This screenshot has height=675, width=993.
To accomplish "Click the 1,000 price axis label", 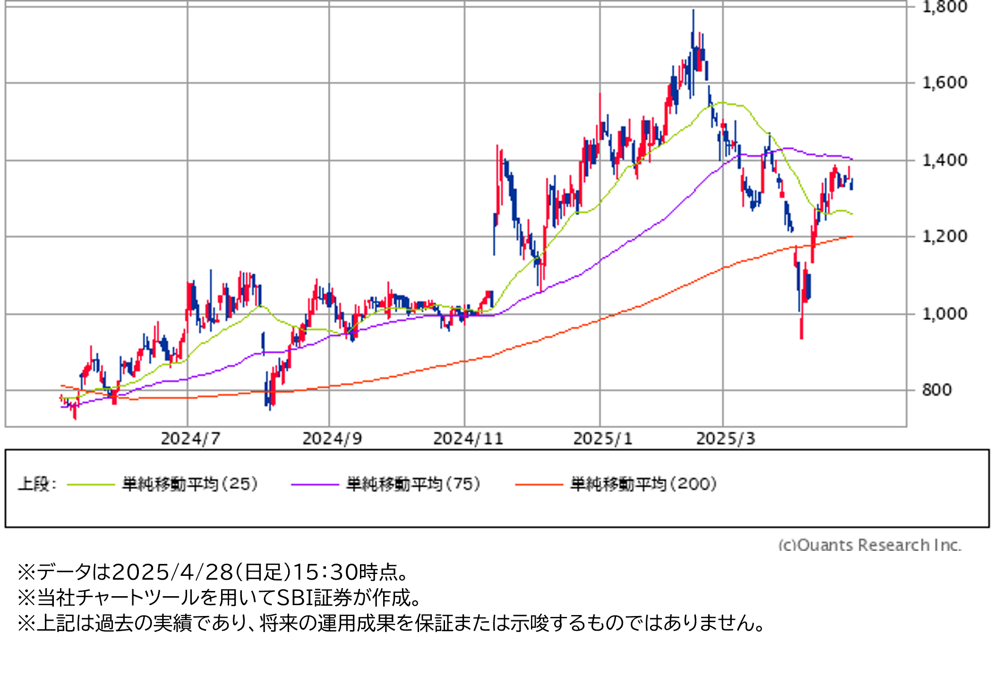I will coord(944,314).
